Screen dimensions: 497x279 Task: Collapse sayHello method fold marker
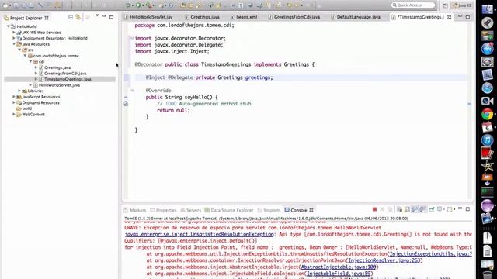132,91
